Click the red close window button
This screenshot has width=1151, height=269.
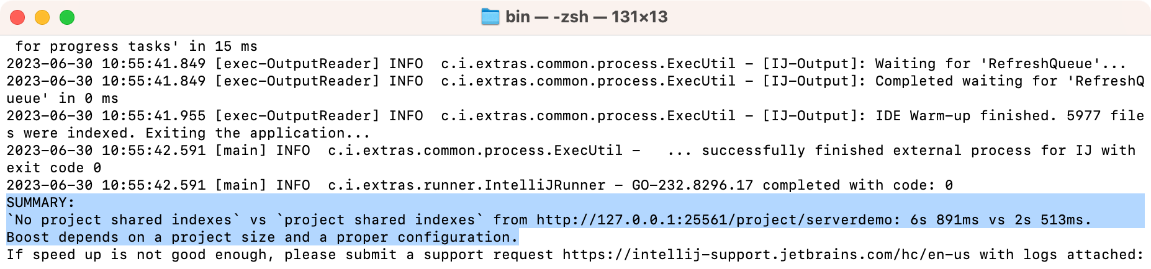point(17,17)
